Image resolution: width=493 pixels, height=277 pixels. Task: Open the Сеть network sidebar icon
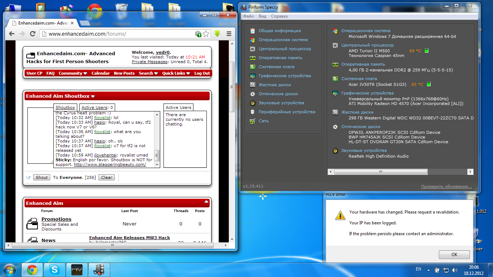pos(253,121)
